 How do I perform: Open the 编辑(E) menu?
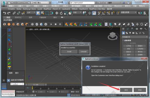11,6
